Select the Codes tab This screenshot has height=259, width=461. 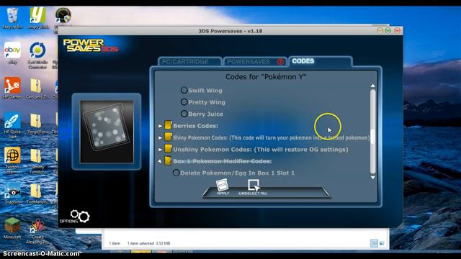click(320, 61)
